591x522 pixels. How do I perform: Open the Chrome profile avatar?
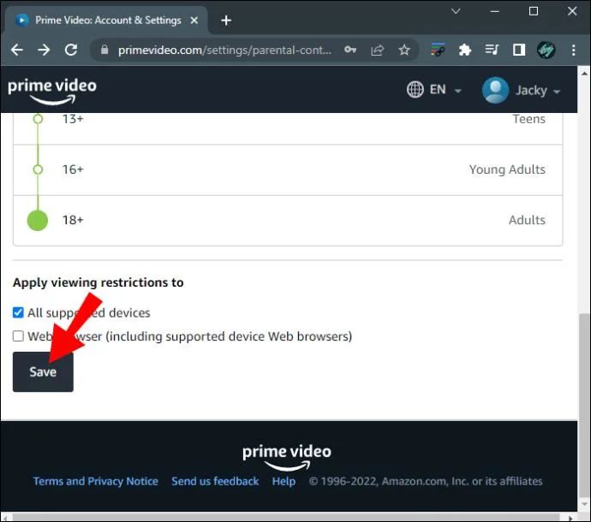pos(546,50)
